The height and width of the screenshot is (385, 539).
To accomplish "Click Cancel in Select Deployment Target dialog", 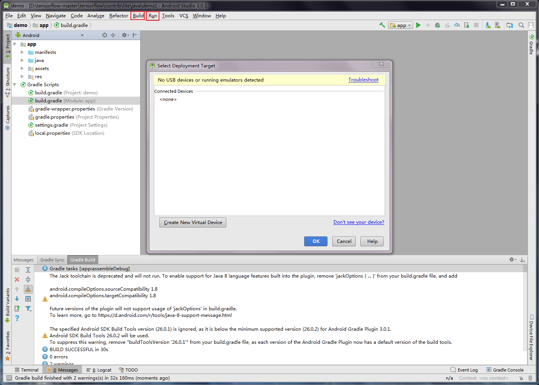I will point(344,241).
